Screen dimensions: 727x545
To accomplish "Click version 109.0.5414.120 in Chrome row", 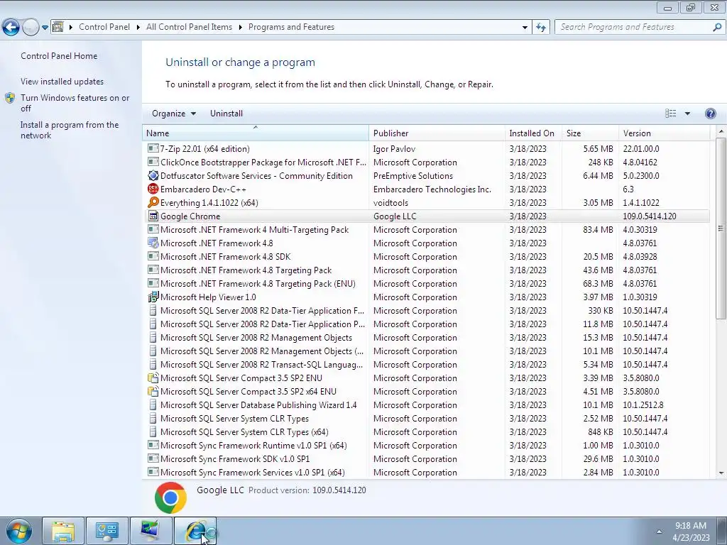I will point(649,216).
